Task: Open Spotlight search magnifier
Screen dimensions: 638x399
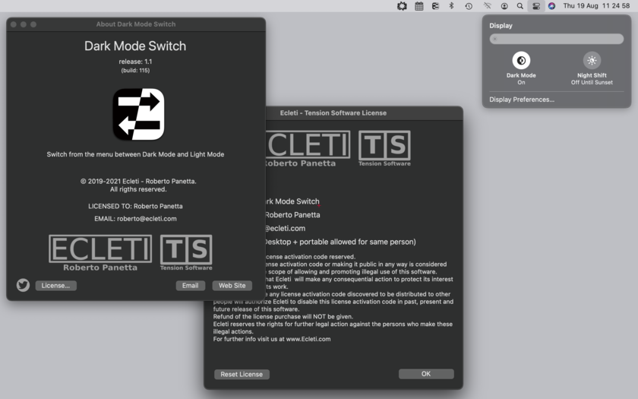Action: [520, 6]
